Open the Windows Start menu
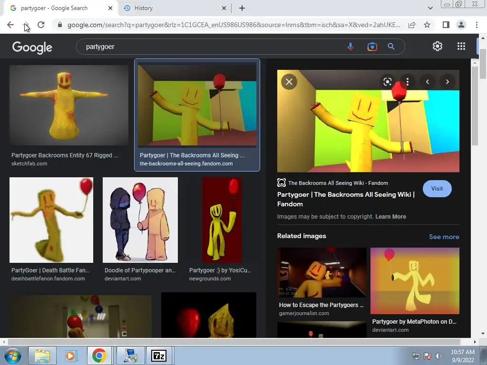This screenshot has height=365, width=487. pos(12,355)
